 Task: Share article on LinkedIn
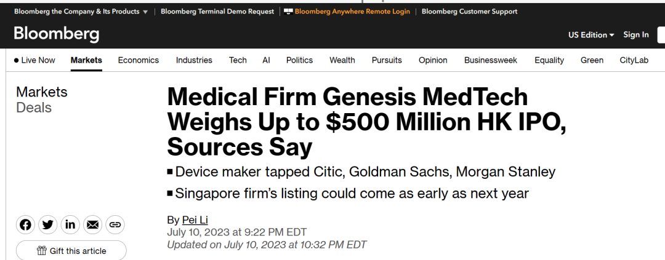[x=70, y=225]
